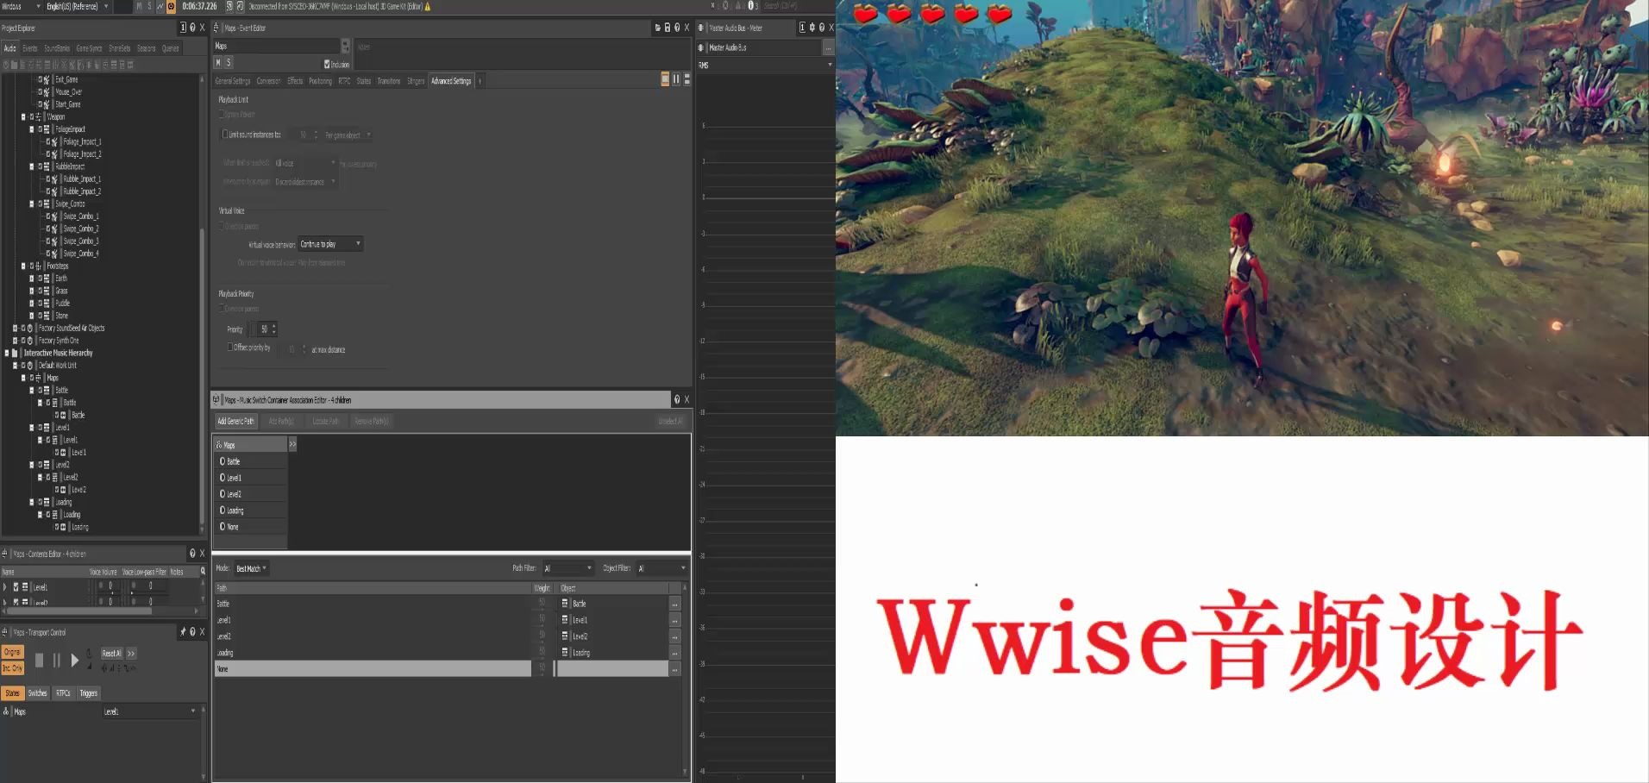Viewport: 1649px width, 783px height.
Task: Click the Add Generic Path button
Action: (235, 421)
